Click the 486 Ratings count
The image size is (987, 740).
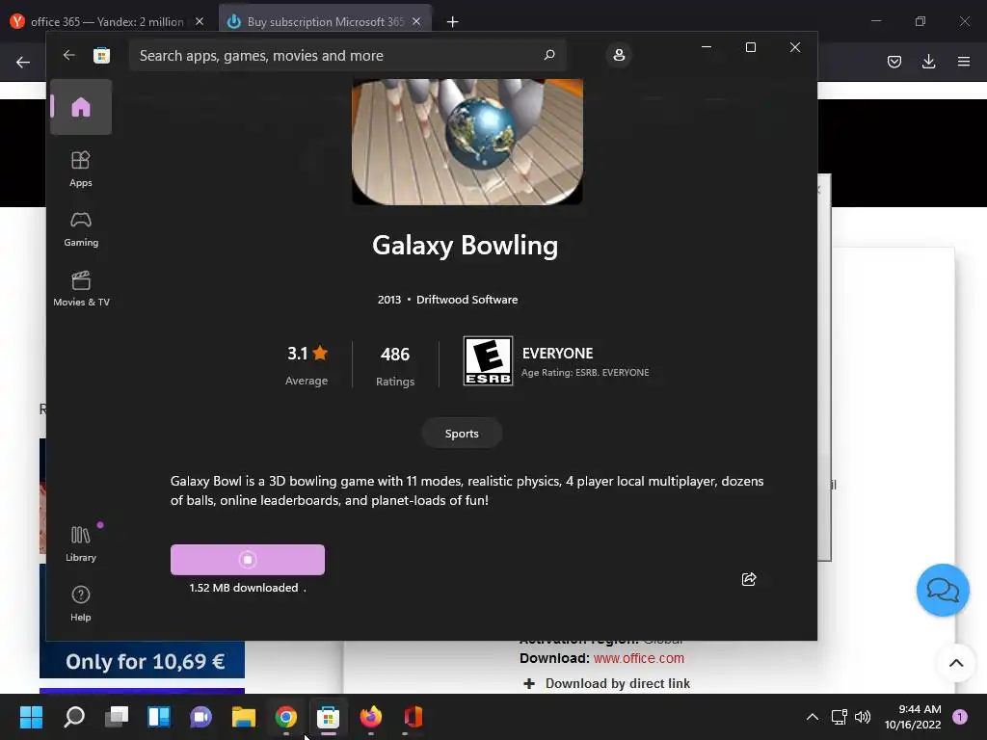(394, 365)
